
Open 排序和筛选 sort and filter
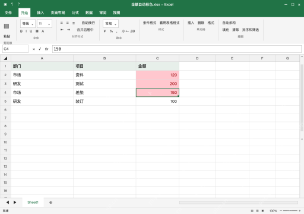pos(251,30)
